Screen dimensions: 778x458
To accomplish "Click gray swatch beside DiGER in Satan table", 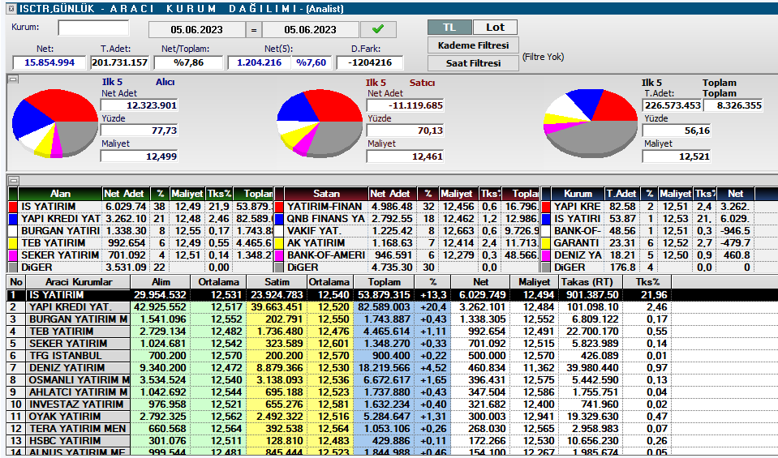I will [279, 268].
